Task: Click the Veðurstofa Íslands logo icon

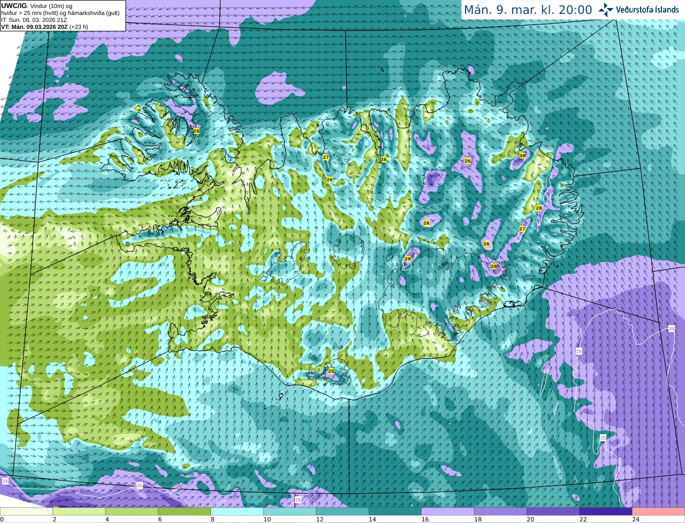Action: 606,10
